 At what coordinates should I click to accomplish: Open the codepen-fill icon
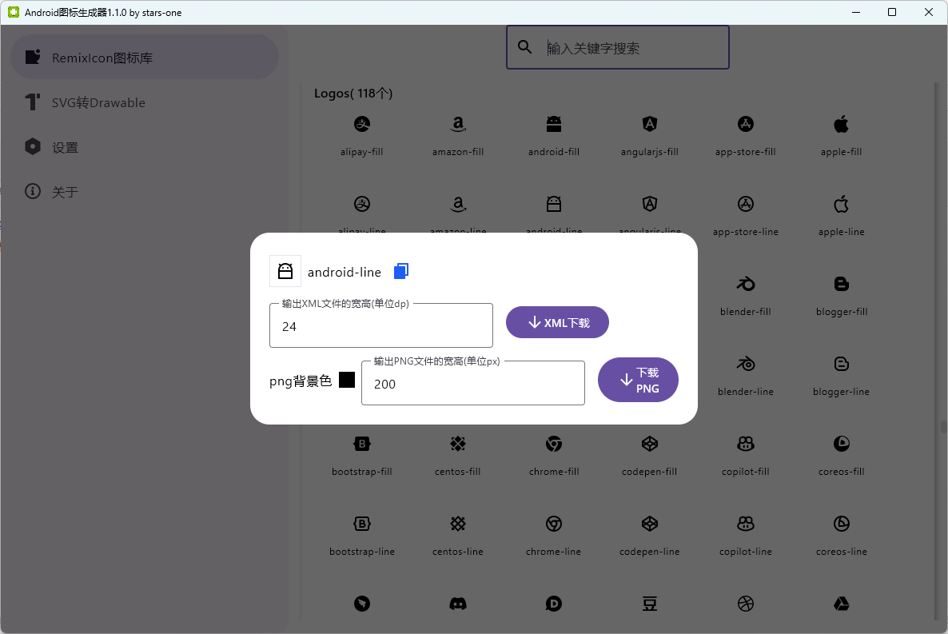pos(649,444)
